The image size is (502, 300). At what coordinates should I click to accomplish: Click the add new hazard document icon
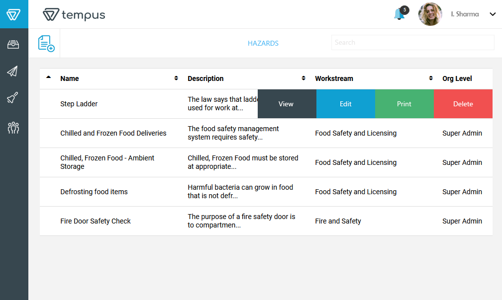tap(46, 44)
